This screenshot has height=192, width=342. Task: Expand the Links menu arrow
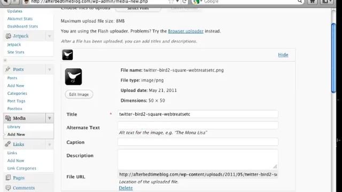point(50,145)
